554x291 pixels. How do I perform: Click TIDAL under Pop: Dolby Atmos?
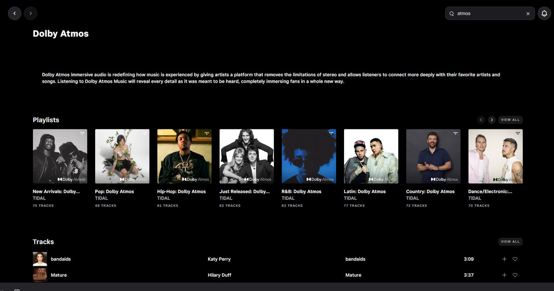tap(101, 198)
